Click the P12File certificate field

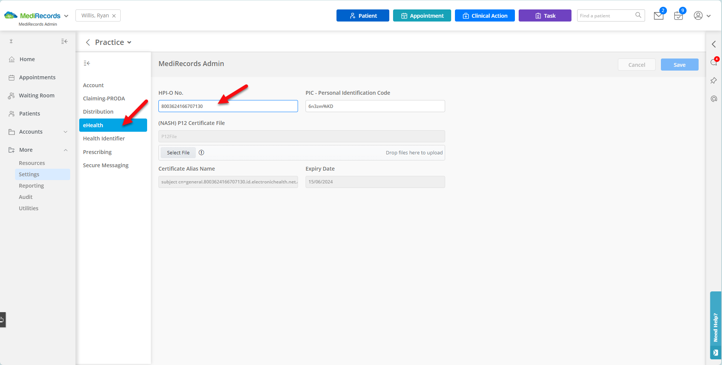(x=302, y=136)
